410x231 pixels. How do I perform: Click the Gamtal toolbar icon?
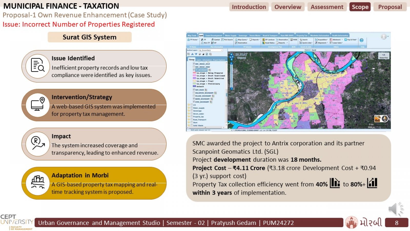[x=216, y=40]
